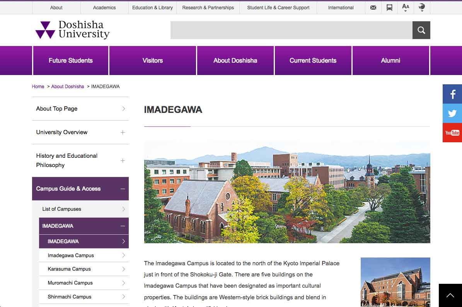Open the Twitter bird icon

(452, 113)
